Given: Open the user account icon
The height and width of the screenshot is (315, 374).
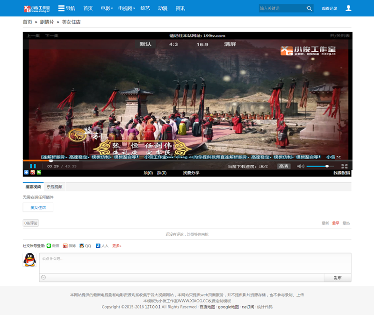Looking at the screenshot, I should (348, 8).
